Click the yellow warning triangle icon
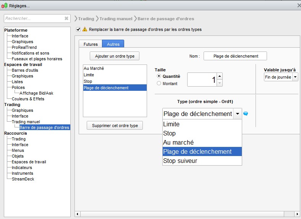 pyautogui.click(x=85, y=29)
